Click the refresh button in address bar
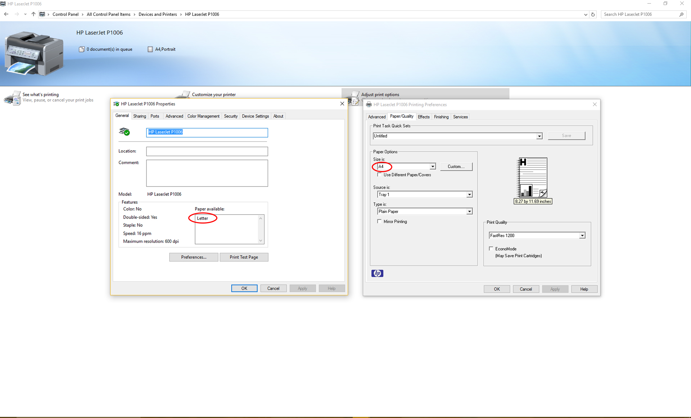 coord(593,14)
